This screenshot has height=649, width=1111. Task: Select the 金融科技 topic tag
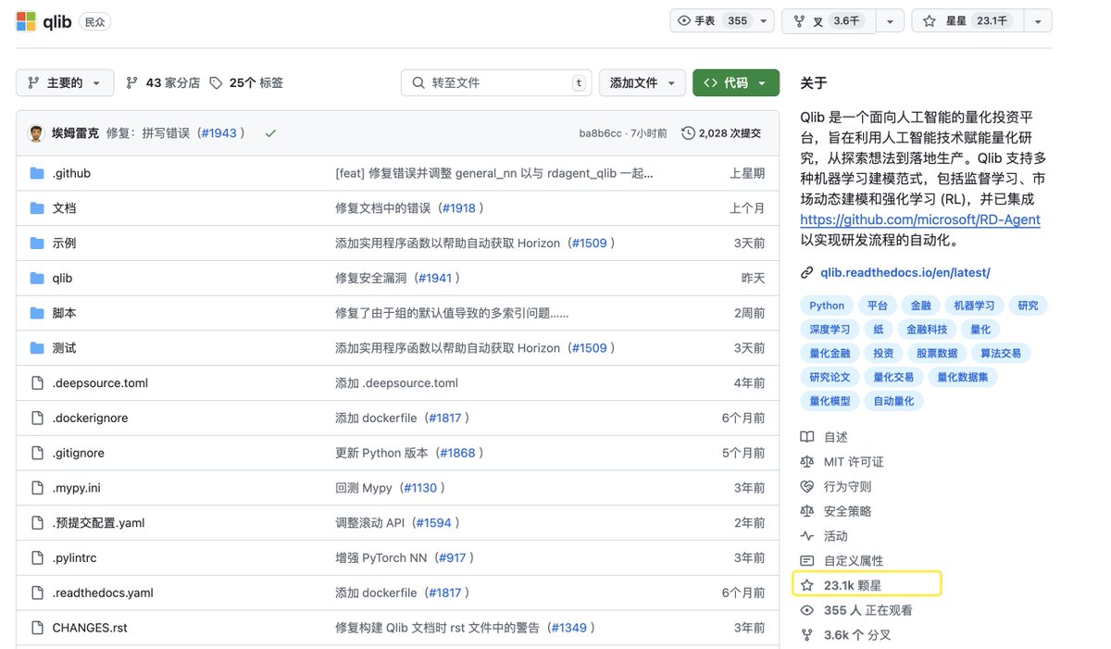927,329
